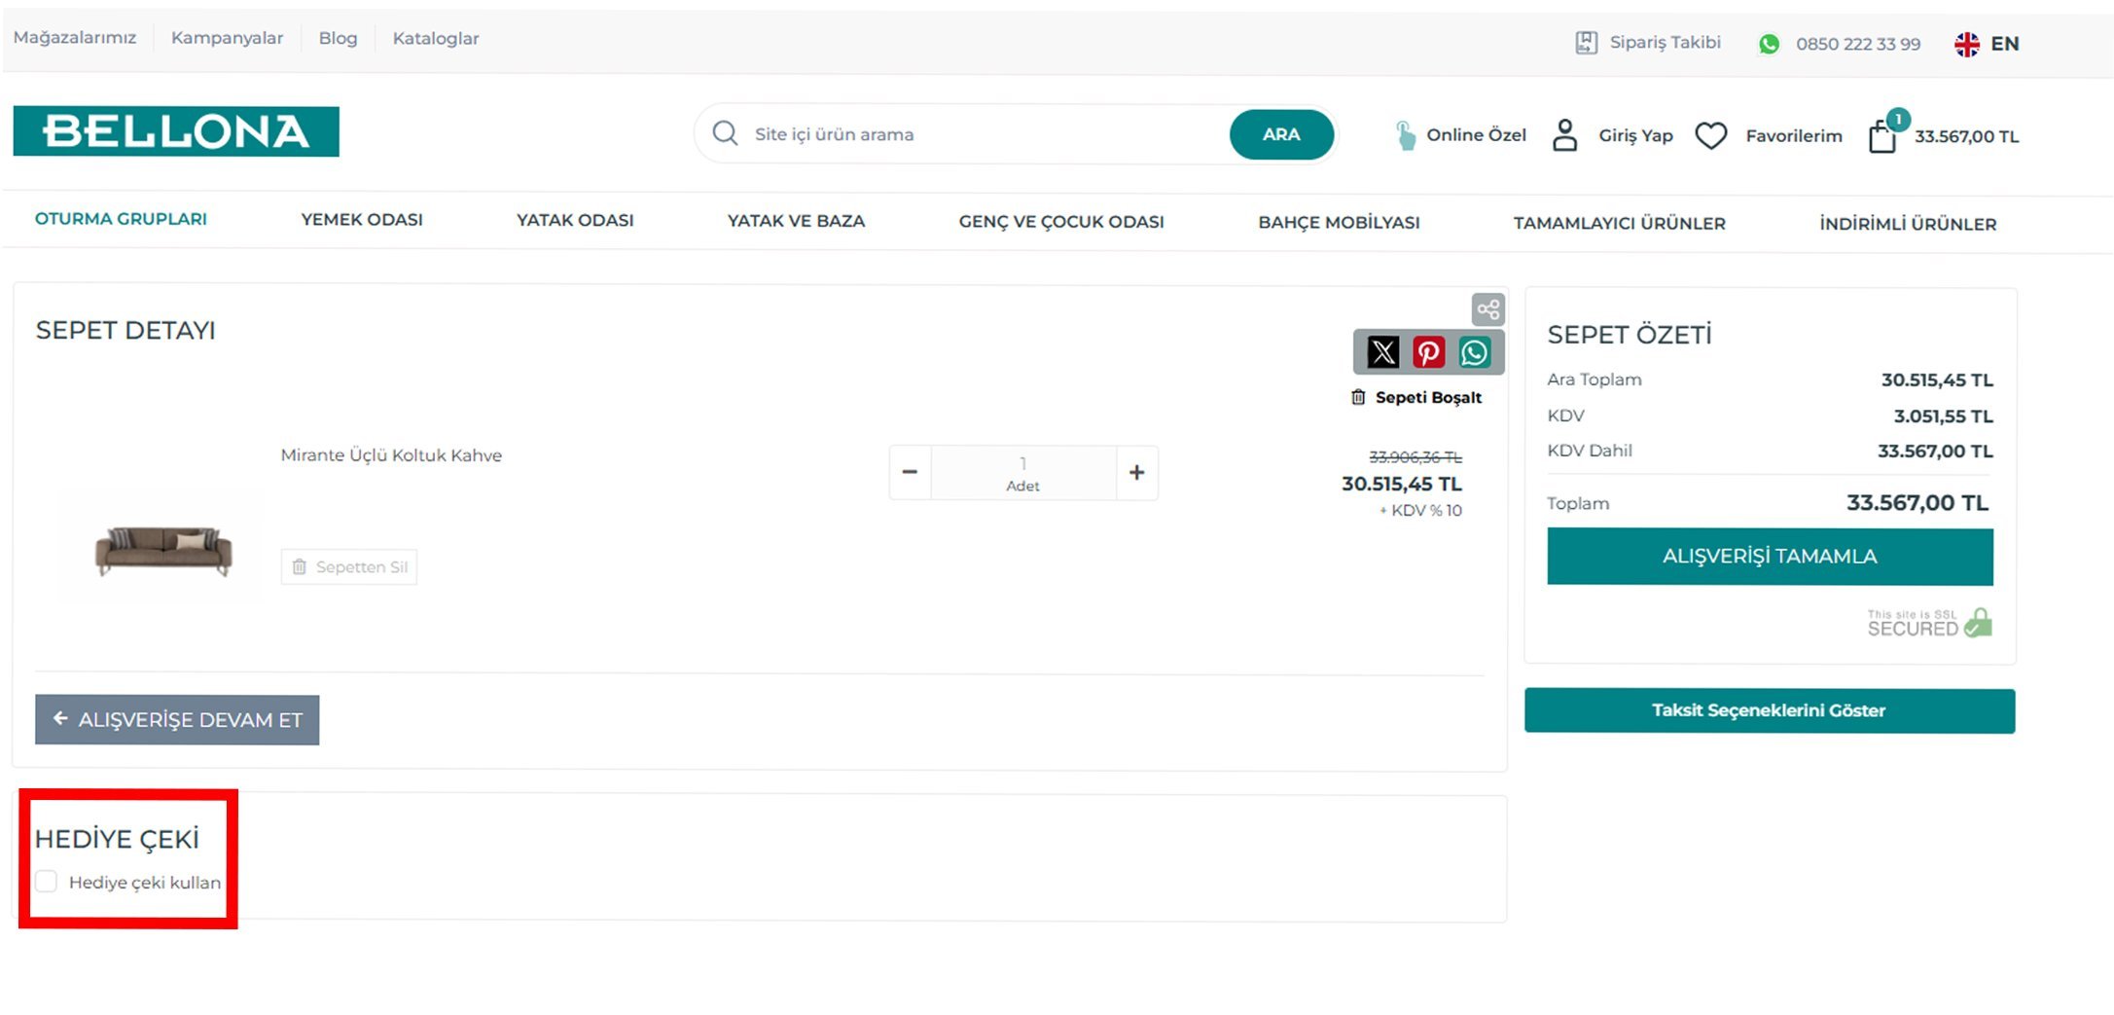Viewport: 2114px width, 1015px height.
Task: Click strikethrough price 33.906,36 TL
Action: pos(1415,457)
